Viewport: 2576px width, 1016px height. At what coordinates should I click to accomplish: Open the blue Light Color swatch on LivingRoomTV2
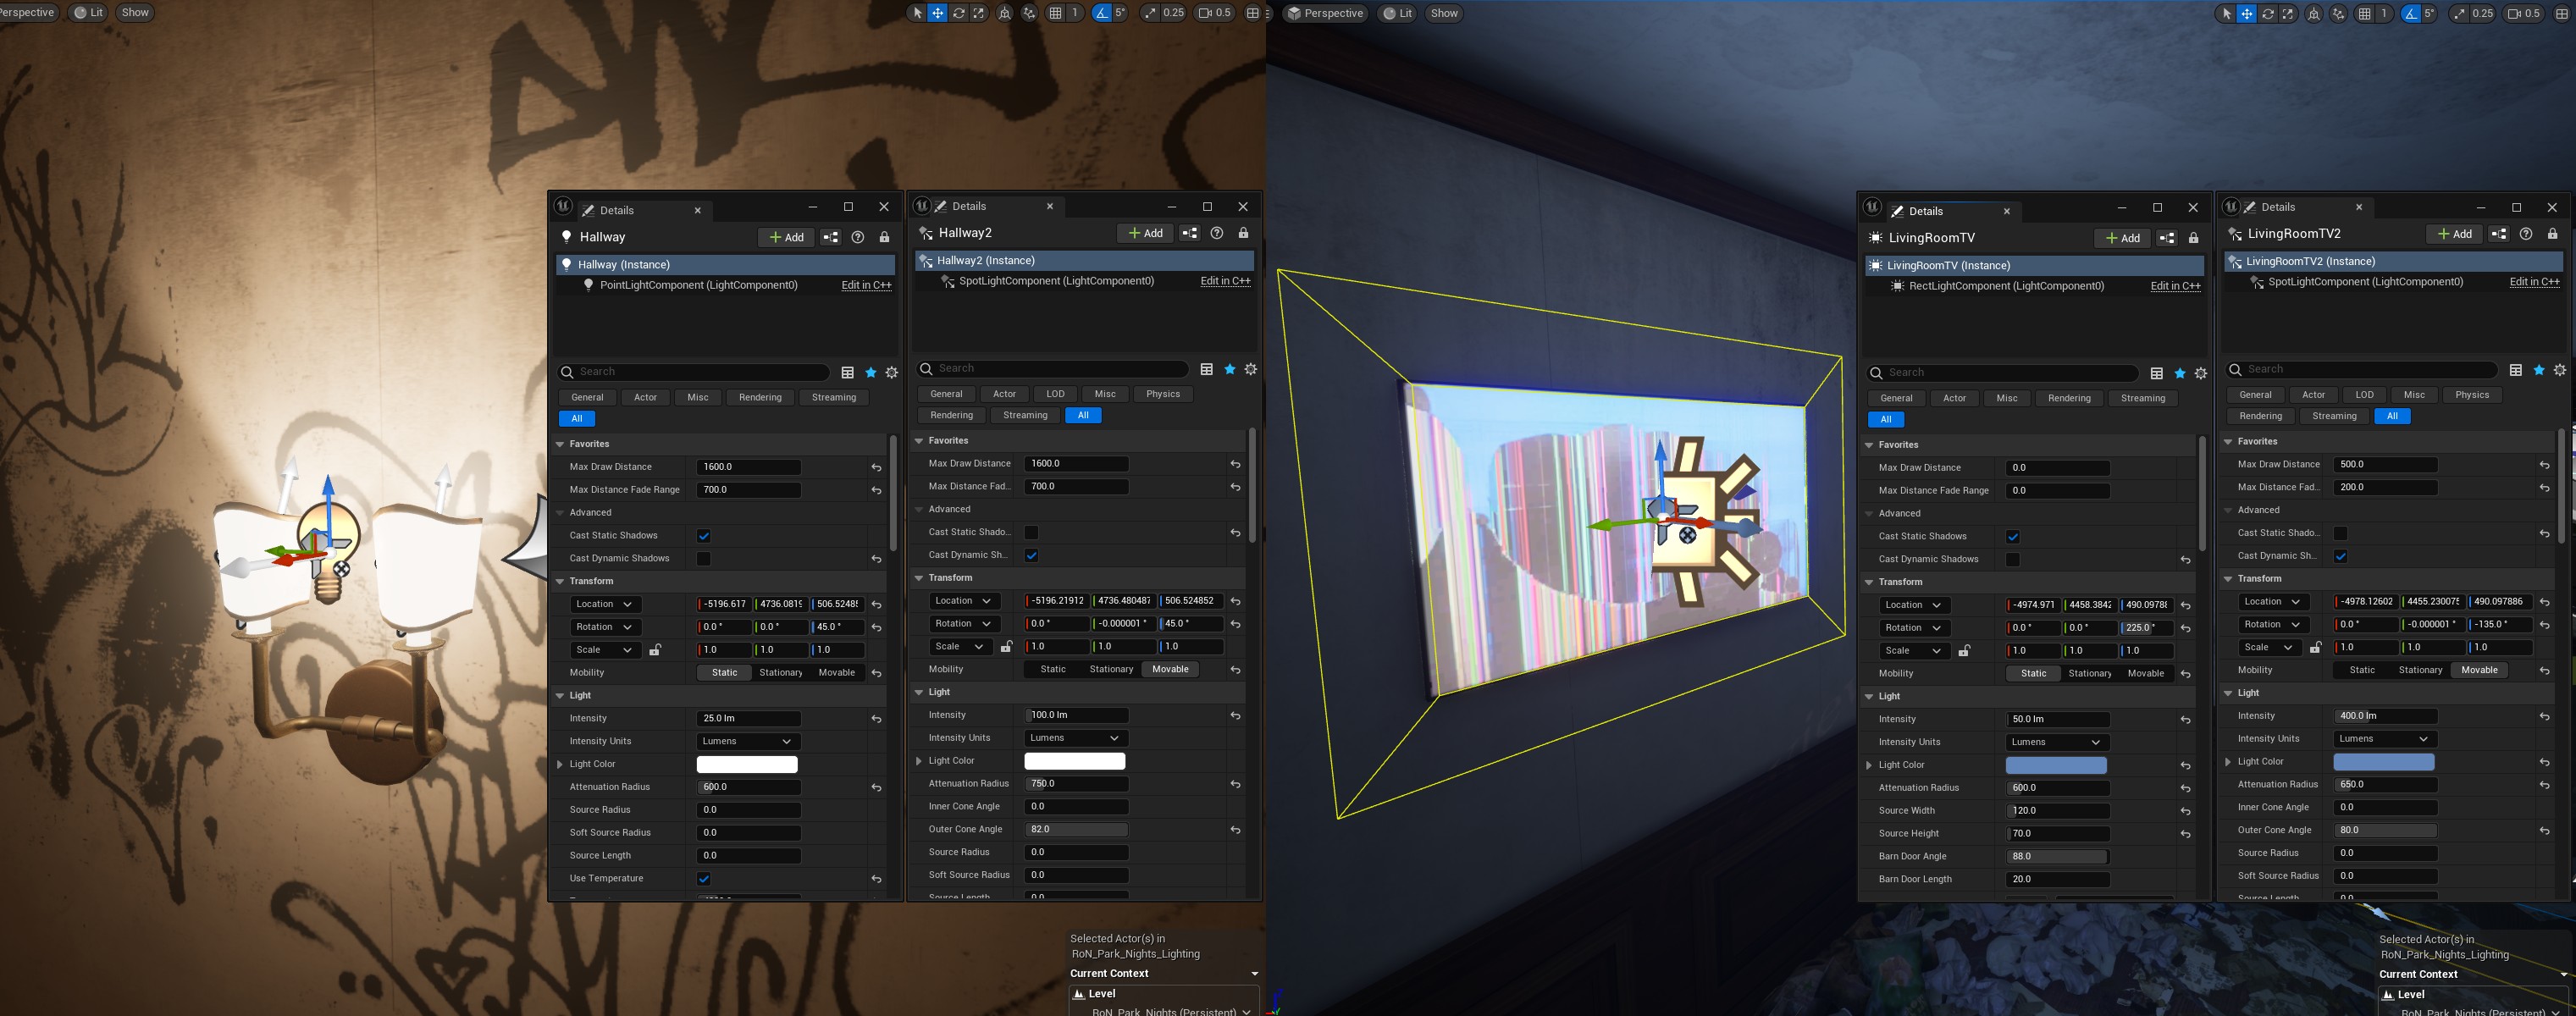pos(2383,761)
